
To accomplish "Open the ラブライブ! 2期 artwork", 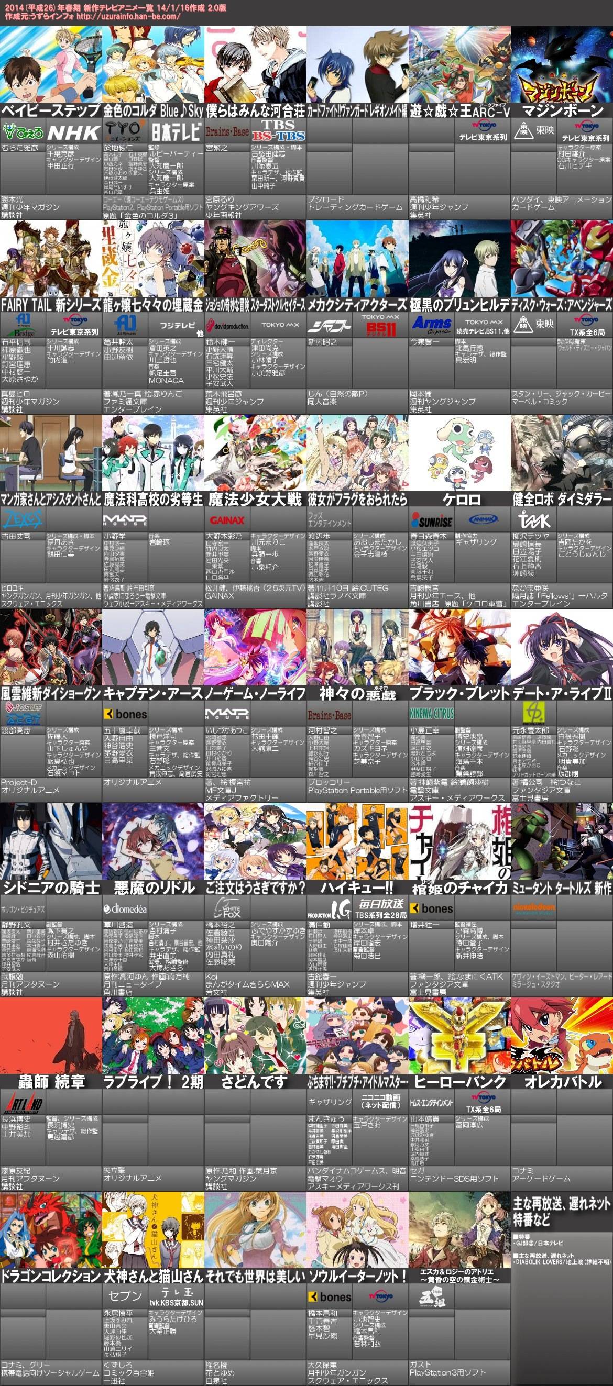I will (x=153, y=1036).
